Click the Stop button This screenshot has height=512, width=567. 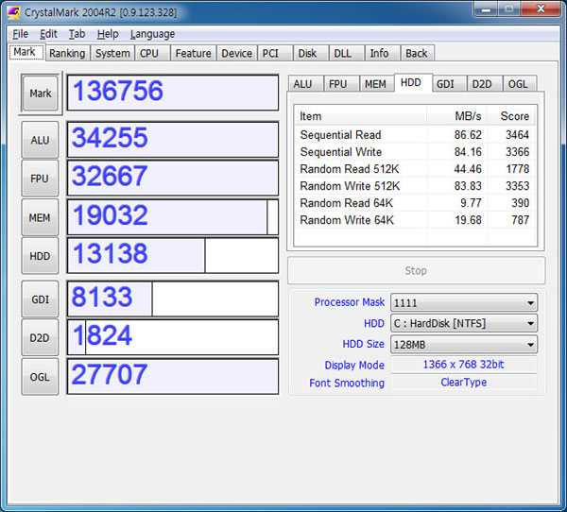click(x=416, y=270)
